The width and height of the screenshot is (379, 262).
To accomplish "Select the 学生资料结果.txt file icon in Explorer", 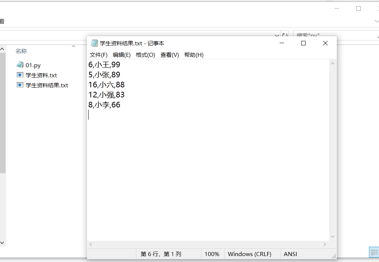I will click(x=20, y=85).
